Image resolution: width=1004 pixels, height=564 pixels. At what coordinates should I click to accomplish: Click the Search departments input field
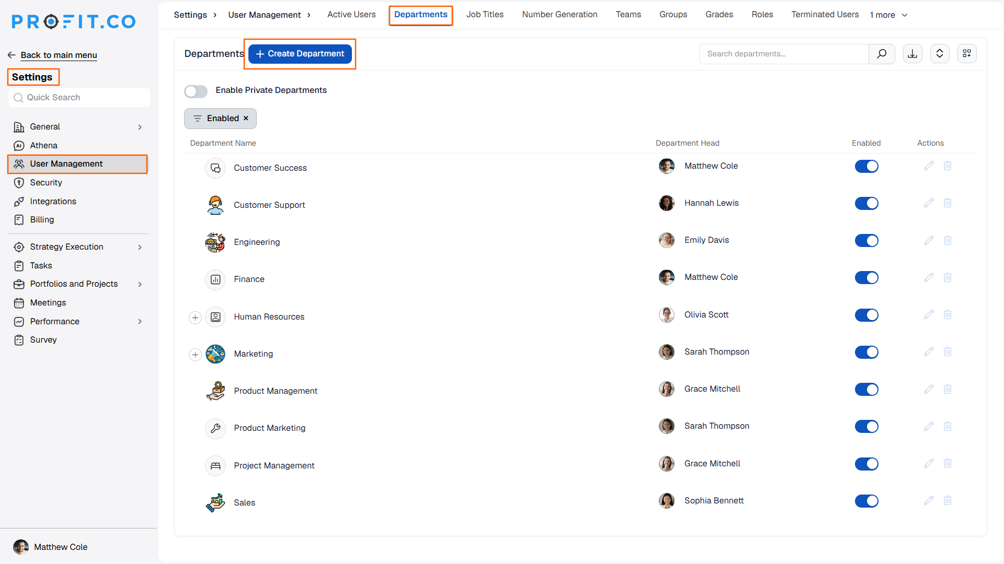pos(784,54)
